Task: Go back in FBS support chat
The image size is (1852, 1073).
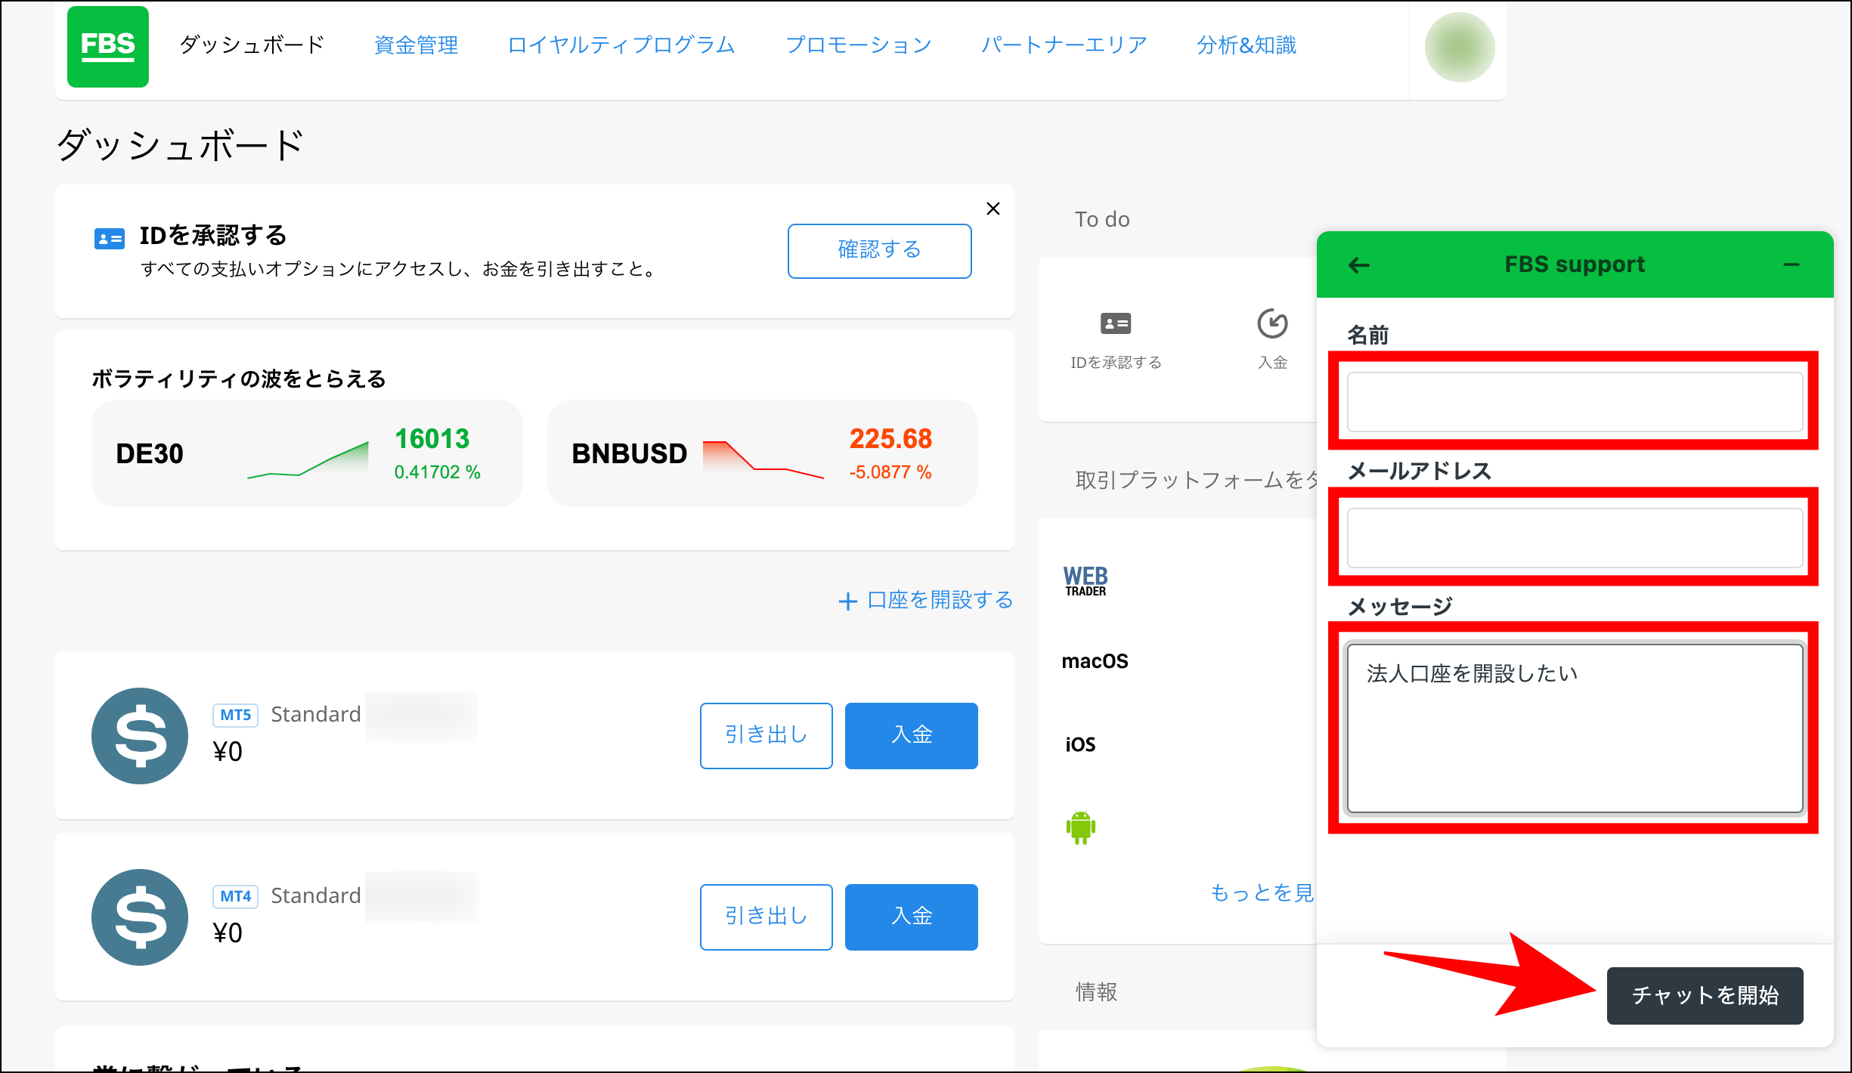Action: pyautogui.click(x=1359, y=265)
